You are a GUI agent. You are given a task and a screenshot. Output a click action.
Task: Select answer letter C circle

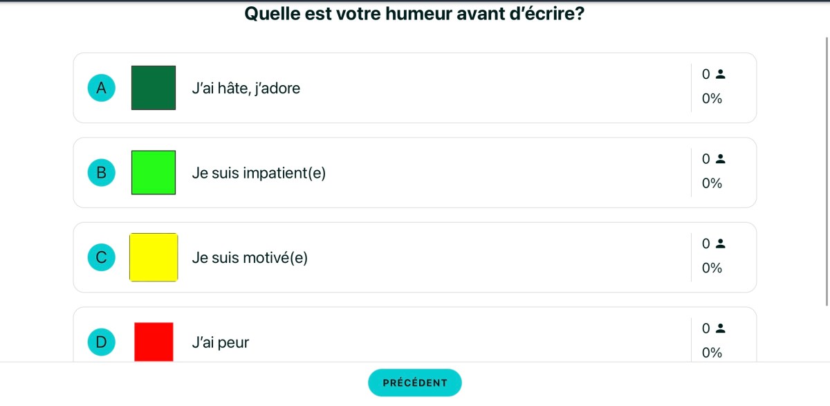click(101, 258)
